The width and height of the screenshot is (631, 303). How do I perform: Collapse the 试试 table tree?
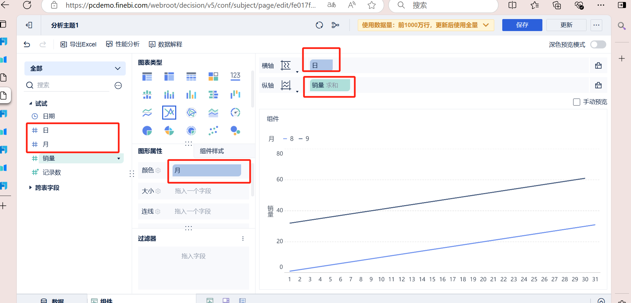coord(31,104)
